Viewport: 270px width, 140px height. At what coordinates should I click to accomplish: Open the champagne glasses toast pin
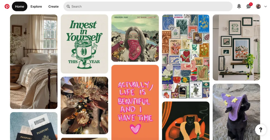pyautogui.click(x=84, y=105)
